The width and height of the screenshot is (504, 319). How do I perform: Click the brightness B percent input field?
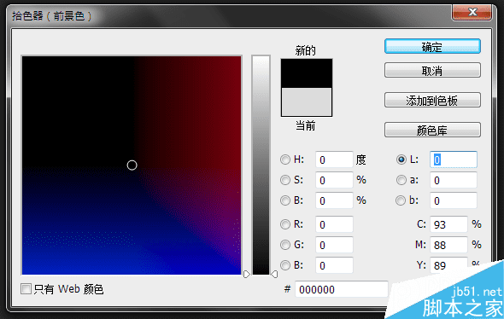334,200
